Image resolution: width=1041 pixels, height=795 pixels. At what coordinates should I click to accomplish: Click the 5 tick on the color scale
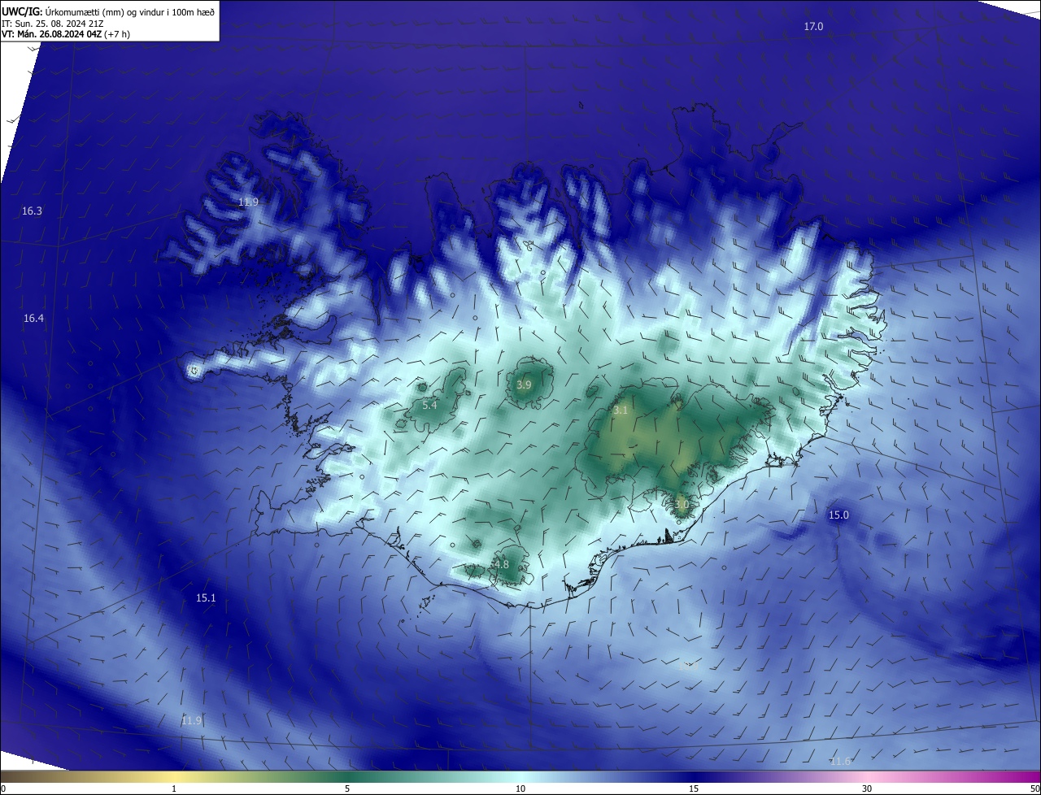click(x=347, y=789)
